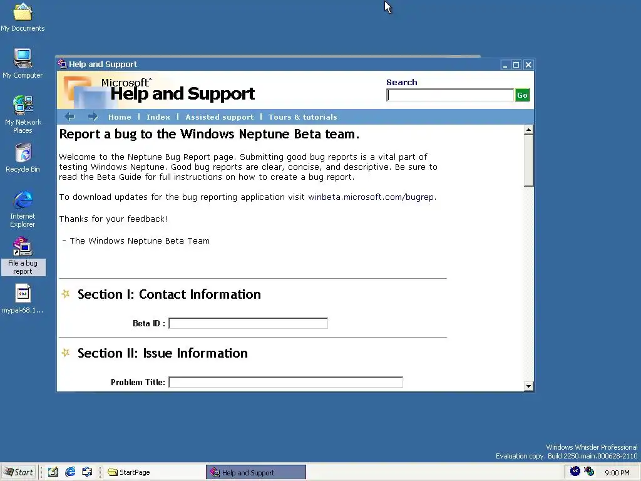Click the Beta ID input field

click(x=248, y=324)
